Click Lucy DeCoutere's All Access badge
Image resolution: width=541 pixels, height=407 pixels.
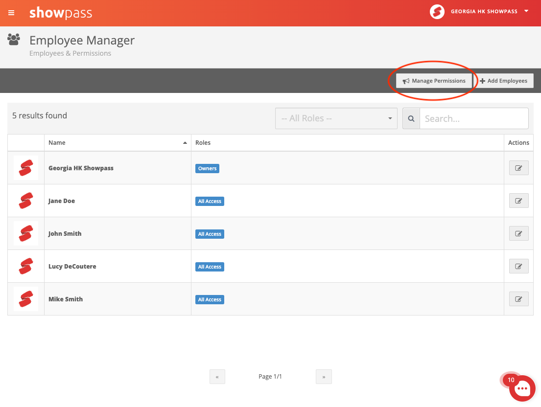210,267
